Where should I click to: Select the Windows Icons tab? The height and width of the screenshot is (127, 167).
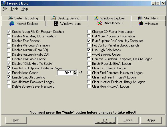(67, 23)
